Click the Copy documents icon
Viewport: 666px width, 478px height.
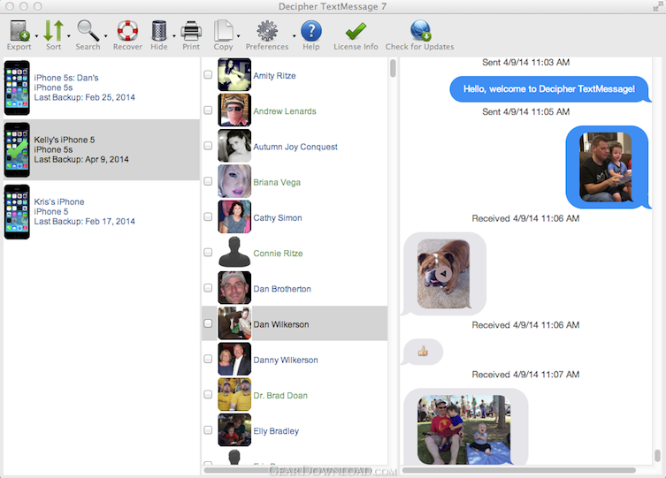pos(224,31)
